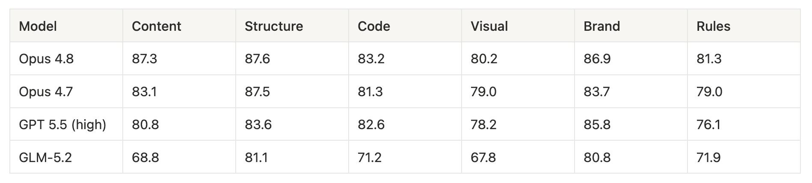Select the GPT 5.5 (high) cell
Screen dimensions: 812x183
[x=62, y=124]
